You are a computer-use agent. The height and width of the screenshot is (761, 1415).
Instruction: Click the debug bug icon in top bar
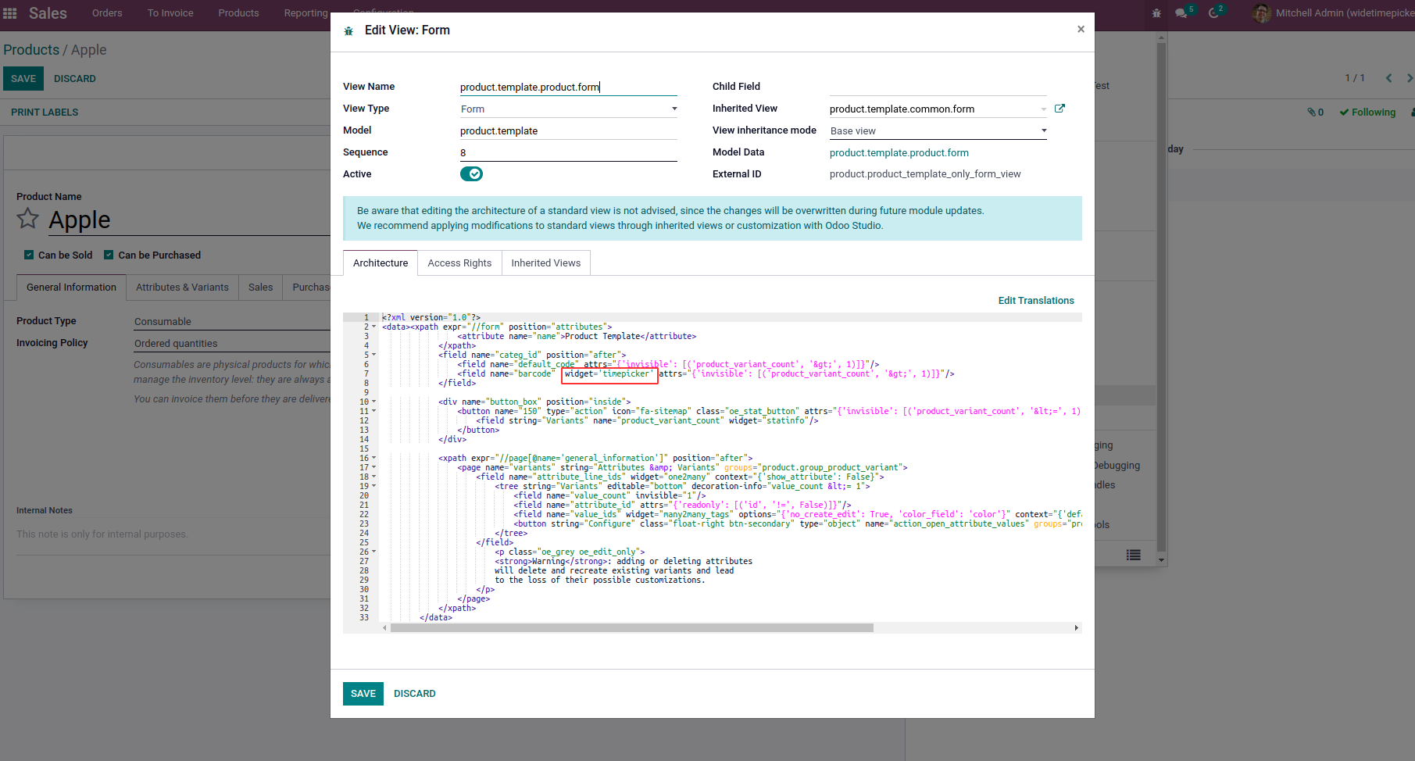click(1156, 13)
